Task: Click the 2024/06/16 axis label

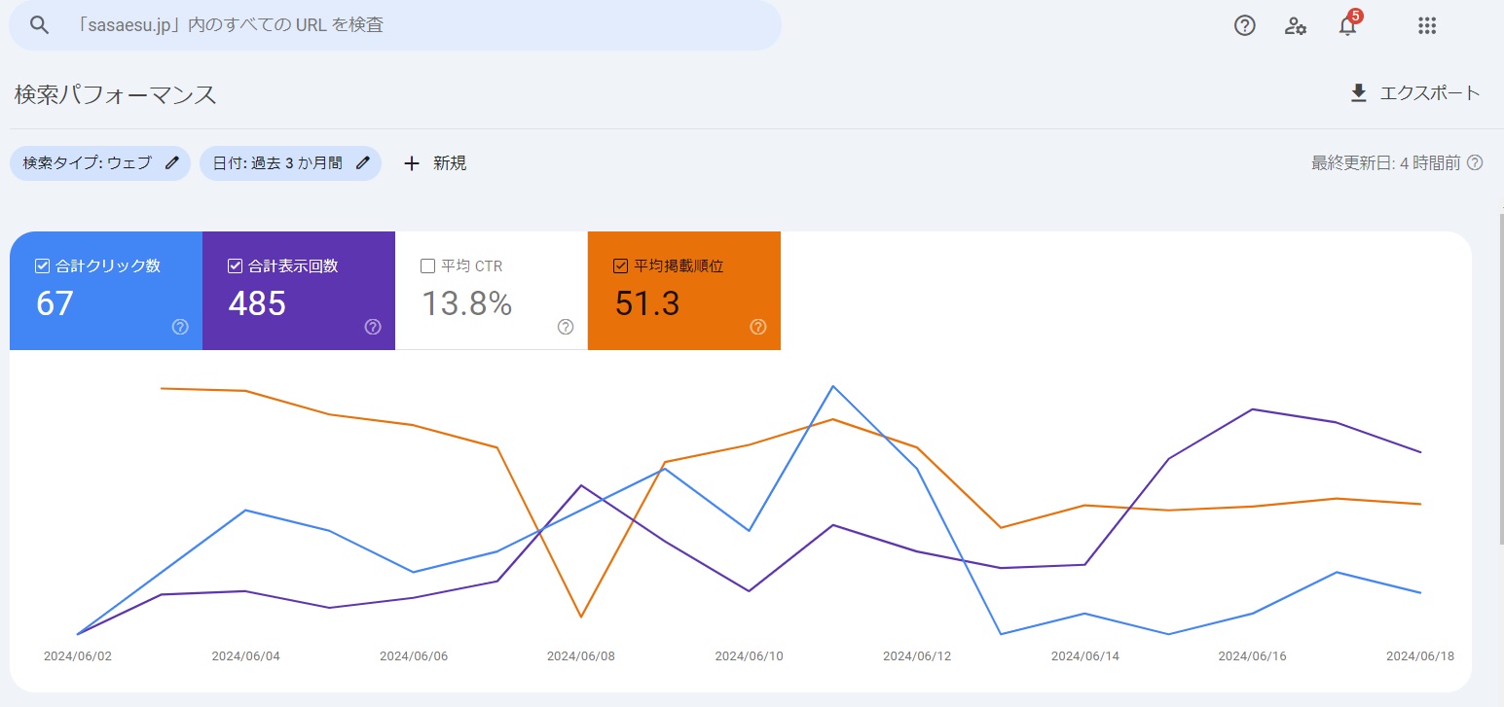Action: (x=1253, y=656)
